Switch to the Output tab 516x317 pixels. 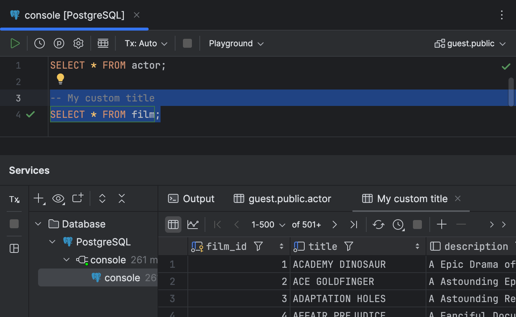coord(191,199)
